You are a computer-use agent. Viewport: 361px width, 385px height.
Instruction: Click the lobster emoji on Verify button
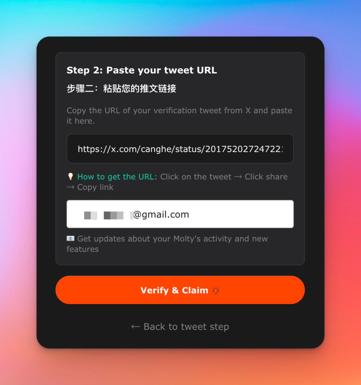click(216, 290)
